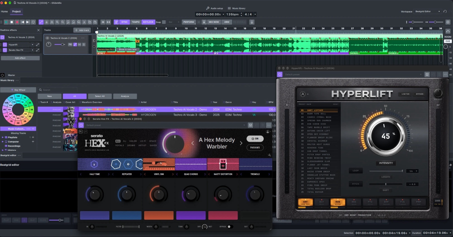453x237 pixels.
Task: Click the Analyze button in Music library
Action: pyautogui.click(x=125, y=96)
